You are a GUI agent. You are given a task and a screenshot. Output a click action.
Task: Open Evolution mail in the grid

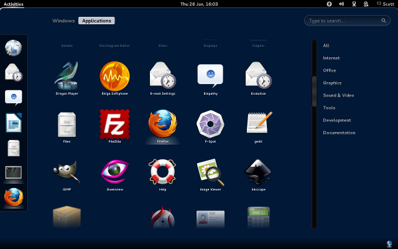pyautogui.click(x=258, y=78)
